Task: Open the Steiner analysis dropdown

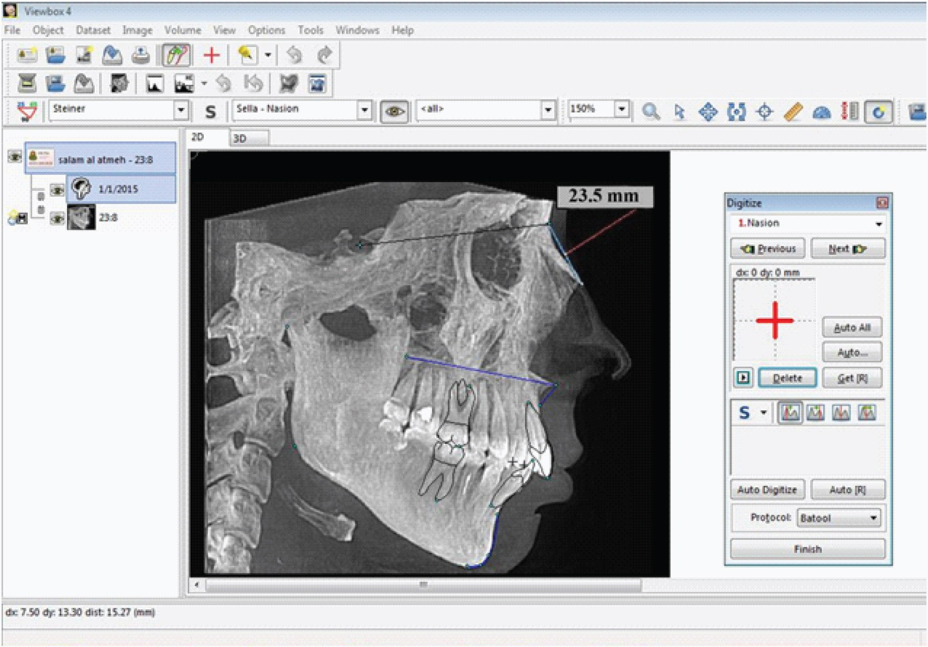Action: point(181,110)
